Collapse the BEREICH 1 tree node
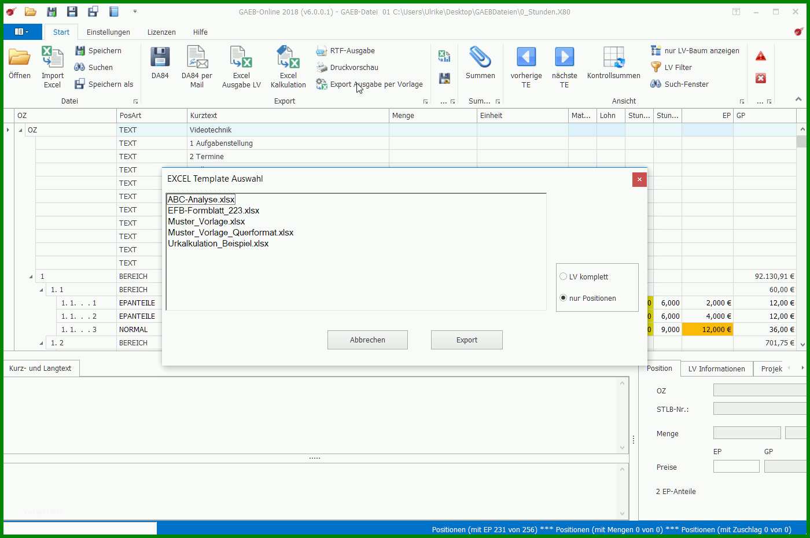This screenshot has height=538, width=810. [x=31, y=277]
